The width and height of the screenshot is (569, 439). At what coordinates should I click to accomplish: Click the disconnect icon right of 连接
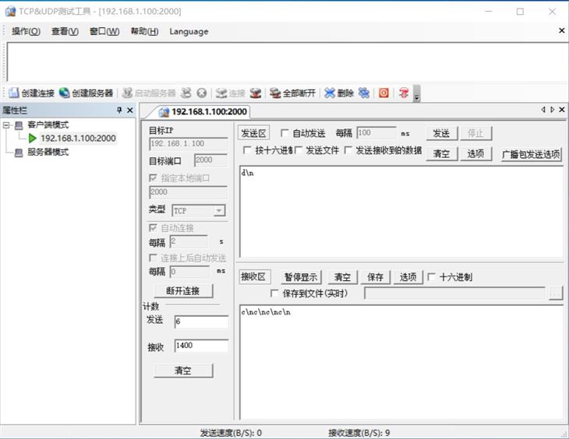point(256,93)
